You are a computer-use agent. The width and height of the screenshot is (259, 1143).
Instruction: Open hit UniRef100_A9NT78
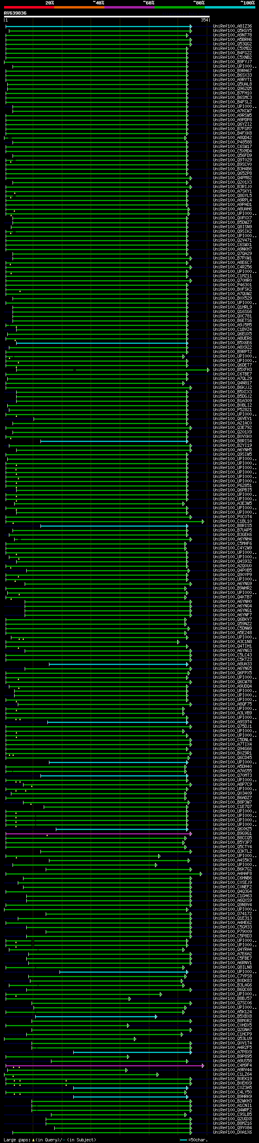232,35
